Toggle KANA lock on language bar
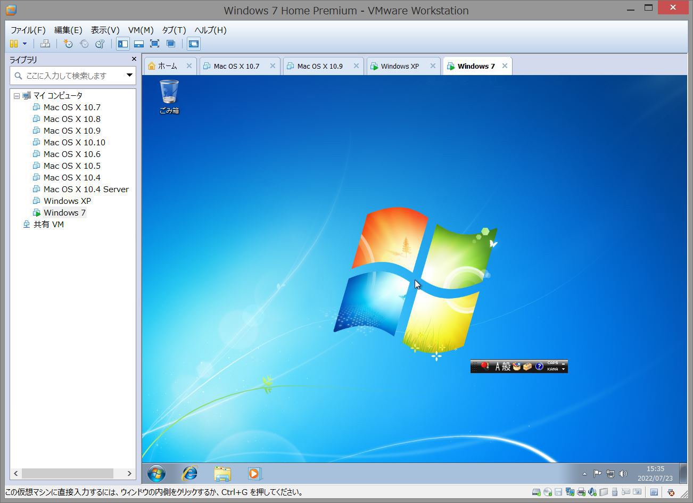Image resolution: width=693 pixels, height=503 pixels. [552, 369]
